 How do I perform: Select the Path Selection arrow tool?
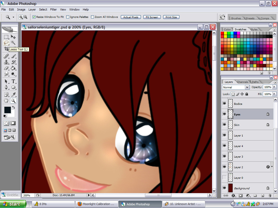(x=6, y=81)
